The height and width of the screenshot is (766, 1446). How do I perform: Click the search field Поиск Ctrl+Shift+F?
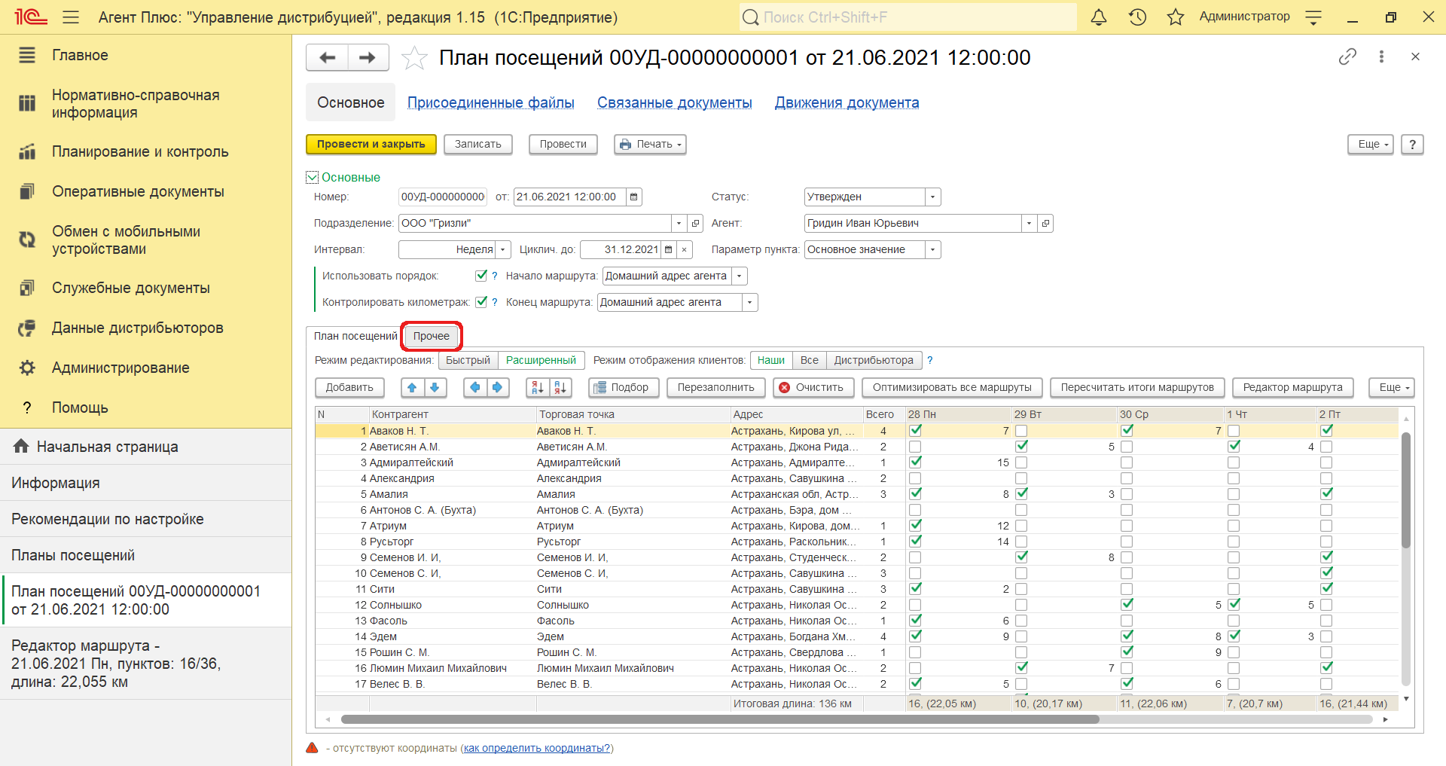[908, 17]
